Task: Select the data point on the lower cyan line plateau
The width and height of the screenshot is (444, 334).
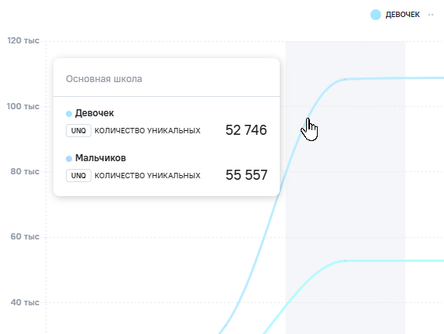Action: click(x=345, y=260)
